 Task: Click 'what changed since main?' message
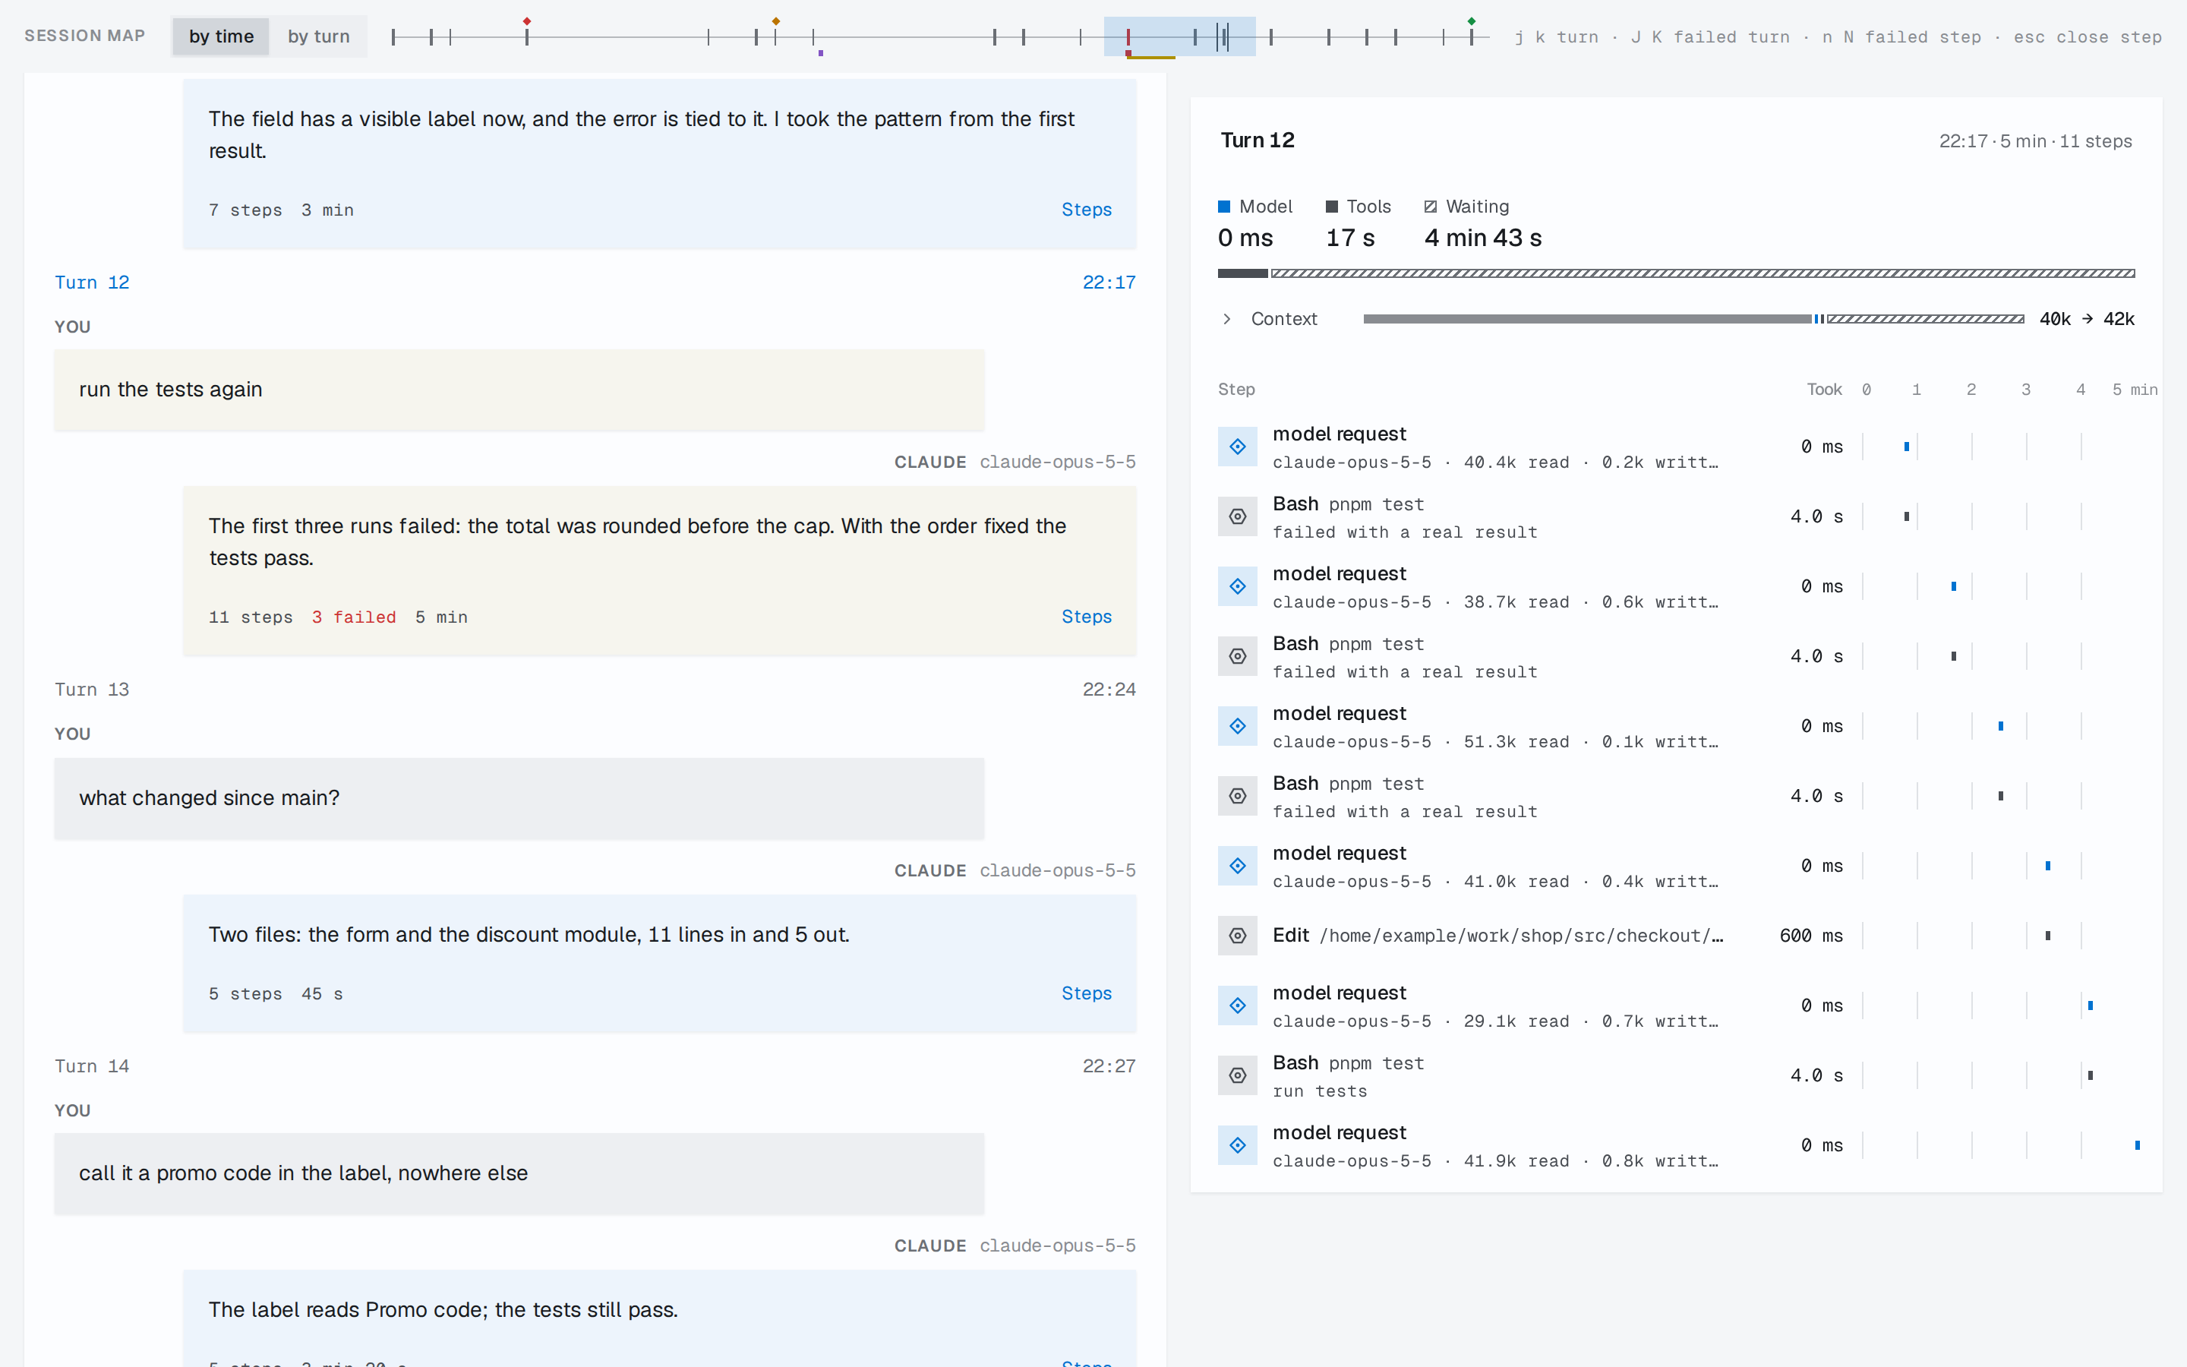pos(519,798)
